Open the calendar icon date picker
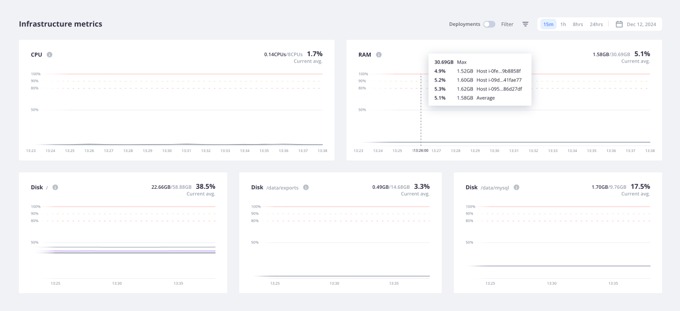The width and height of the screenshot is (680, 311). pyautogui.click(x=619, y=24)
